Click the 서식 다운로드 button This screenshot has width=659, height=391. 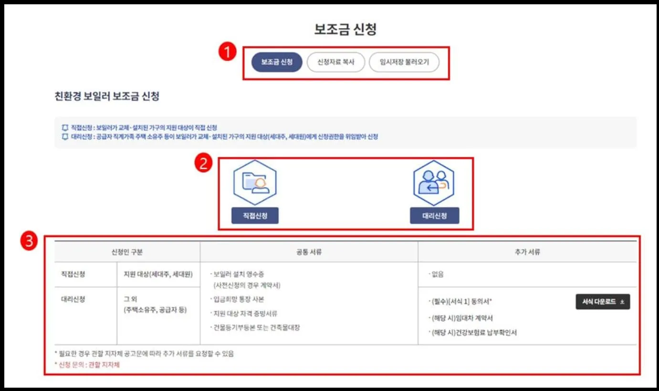coord(603,302)
